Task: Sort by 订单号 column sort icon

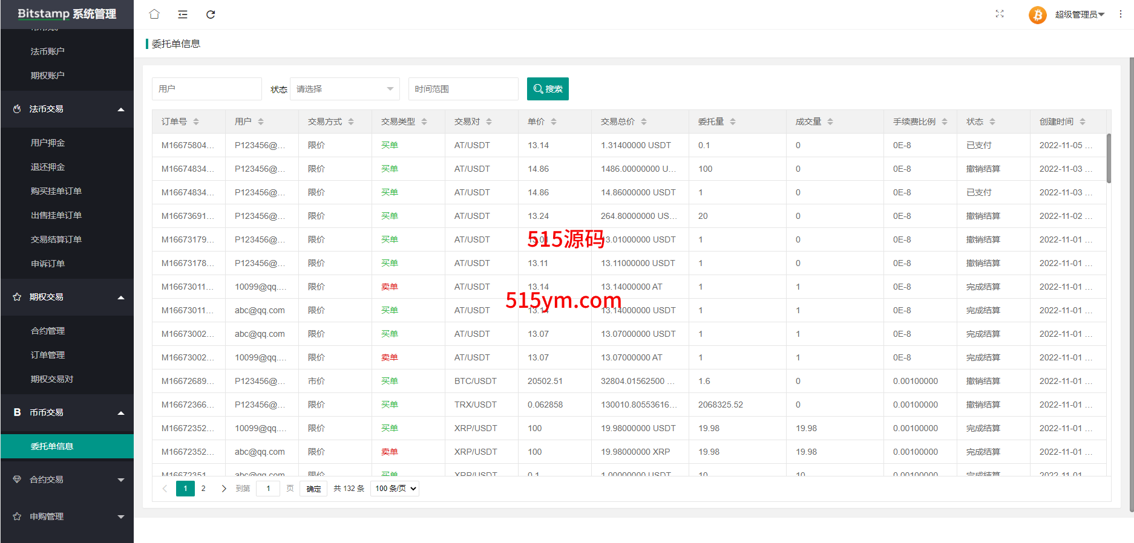Action: [196, 122]
